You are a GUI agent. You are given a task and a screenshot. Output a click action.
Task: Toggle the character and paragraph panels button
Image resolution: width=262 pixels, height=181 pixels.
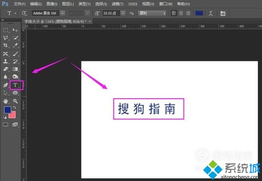pyautogui.click(x=223, y=13)
